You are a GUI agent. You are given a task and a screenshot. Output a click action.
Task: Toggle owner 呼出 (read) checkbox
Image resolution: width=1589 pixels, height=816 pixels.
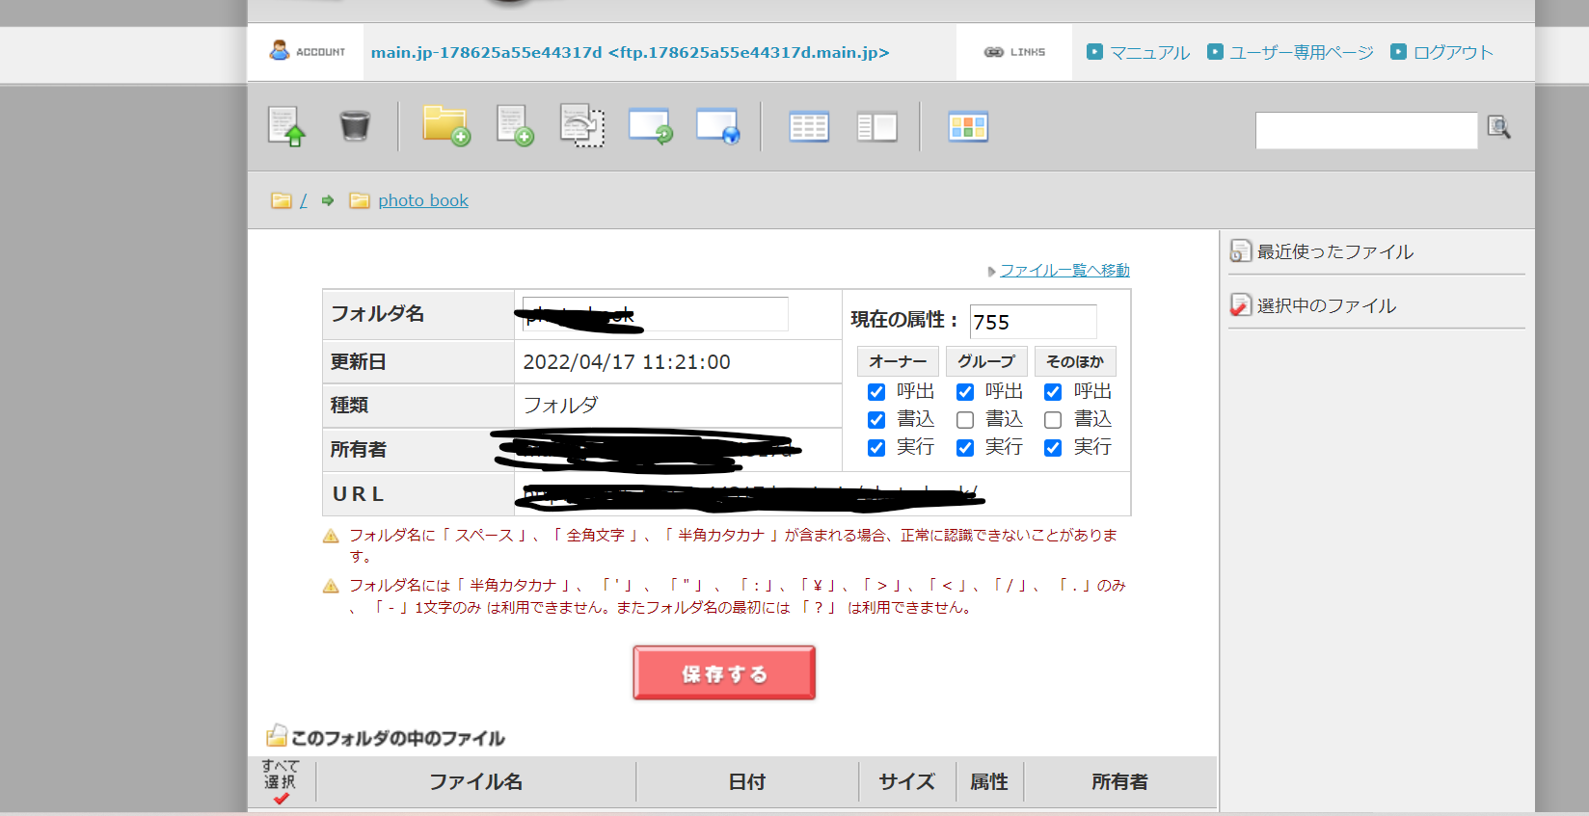pos(876,392)
